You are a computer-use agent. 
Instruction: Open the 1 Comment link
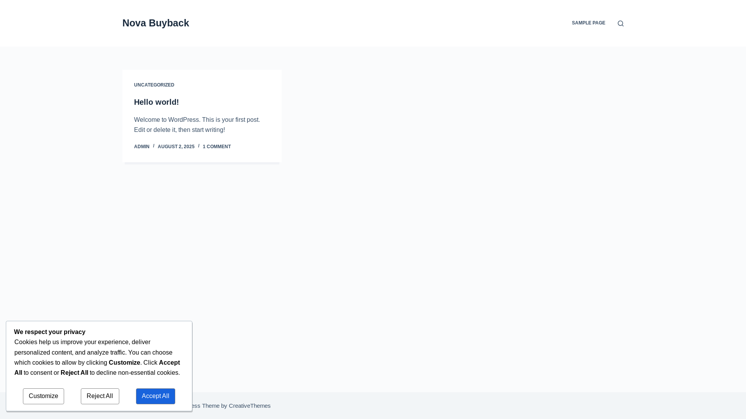[216, 147]
